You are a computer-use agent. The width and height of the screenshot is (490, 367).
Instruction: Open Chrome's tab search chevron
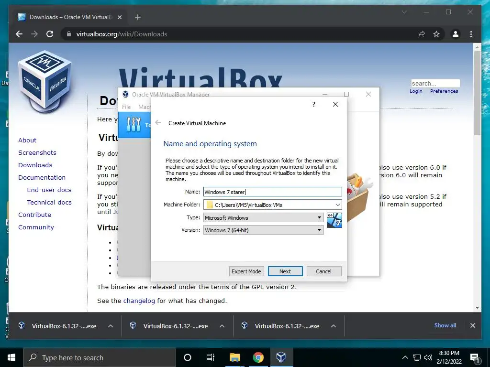(x=404, y=12)
